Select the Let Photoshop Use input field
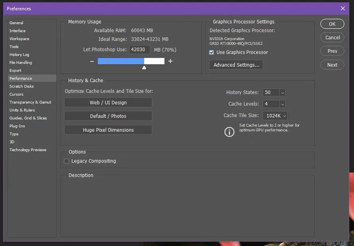The image size is (354, 246). (139, 50)
